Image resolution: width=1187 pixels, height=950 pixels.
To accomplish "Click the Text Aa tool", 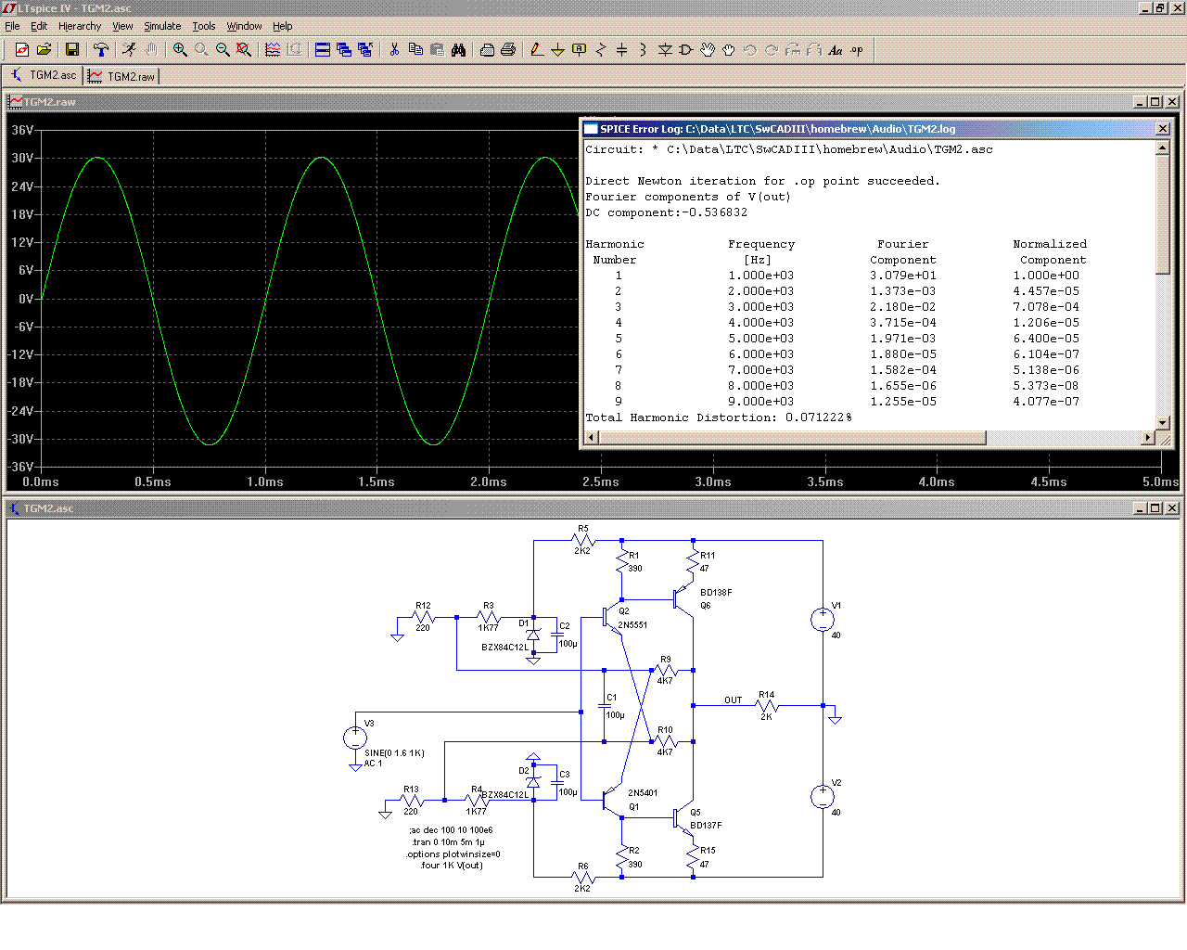I will pyautogui.click(x=836, y=50).
